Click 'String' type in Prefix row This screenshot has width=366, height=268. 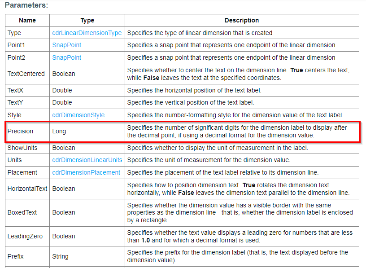[x=60, y=256]
